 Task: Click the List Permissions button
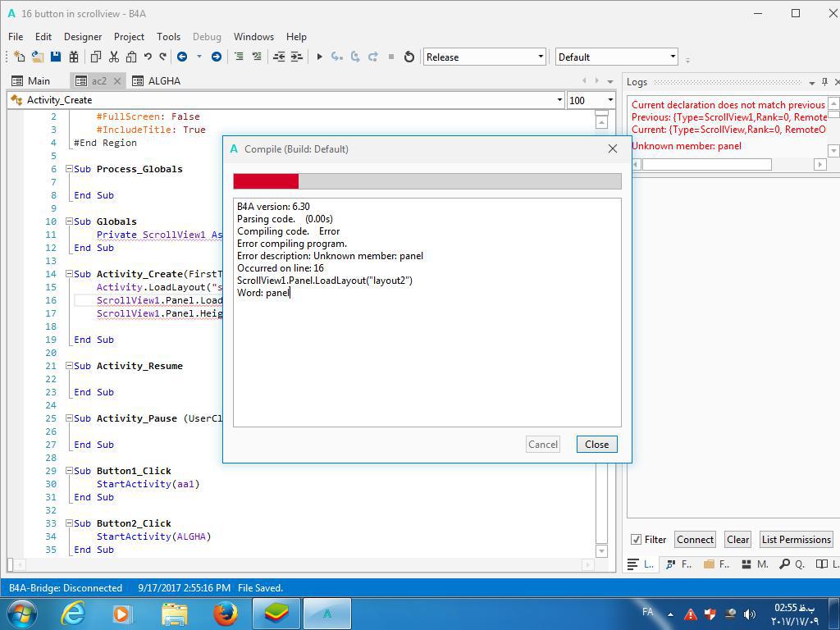pos(796,539)
